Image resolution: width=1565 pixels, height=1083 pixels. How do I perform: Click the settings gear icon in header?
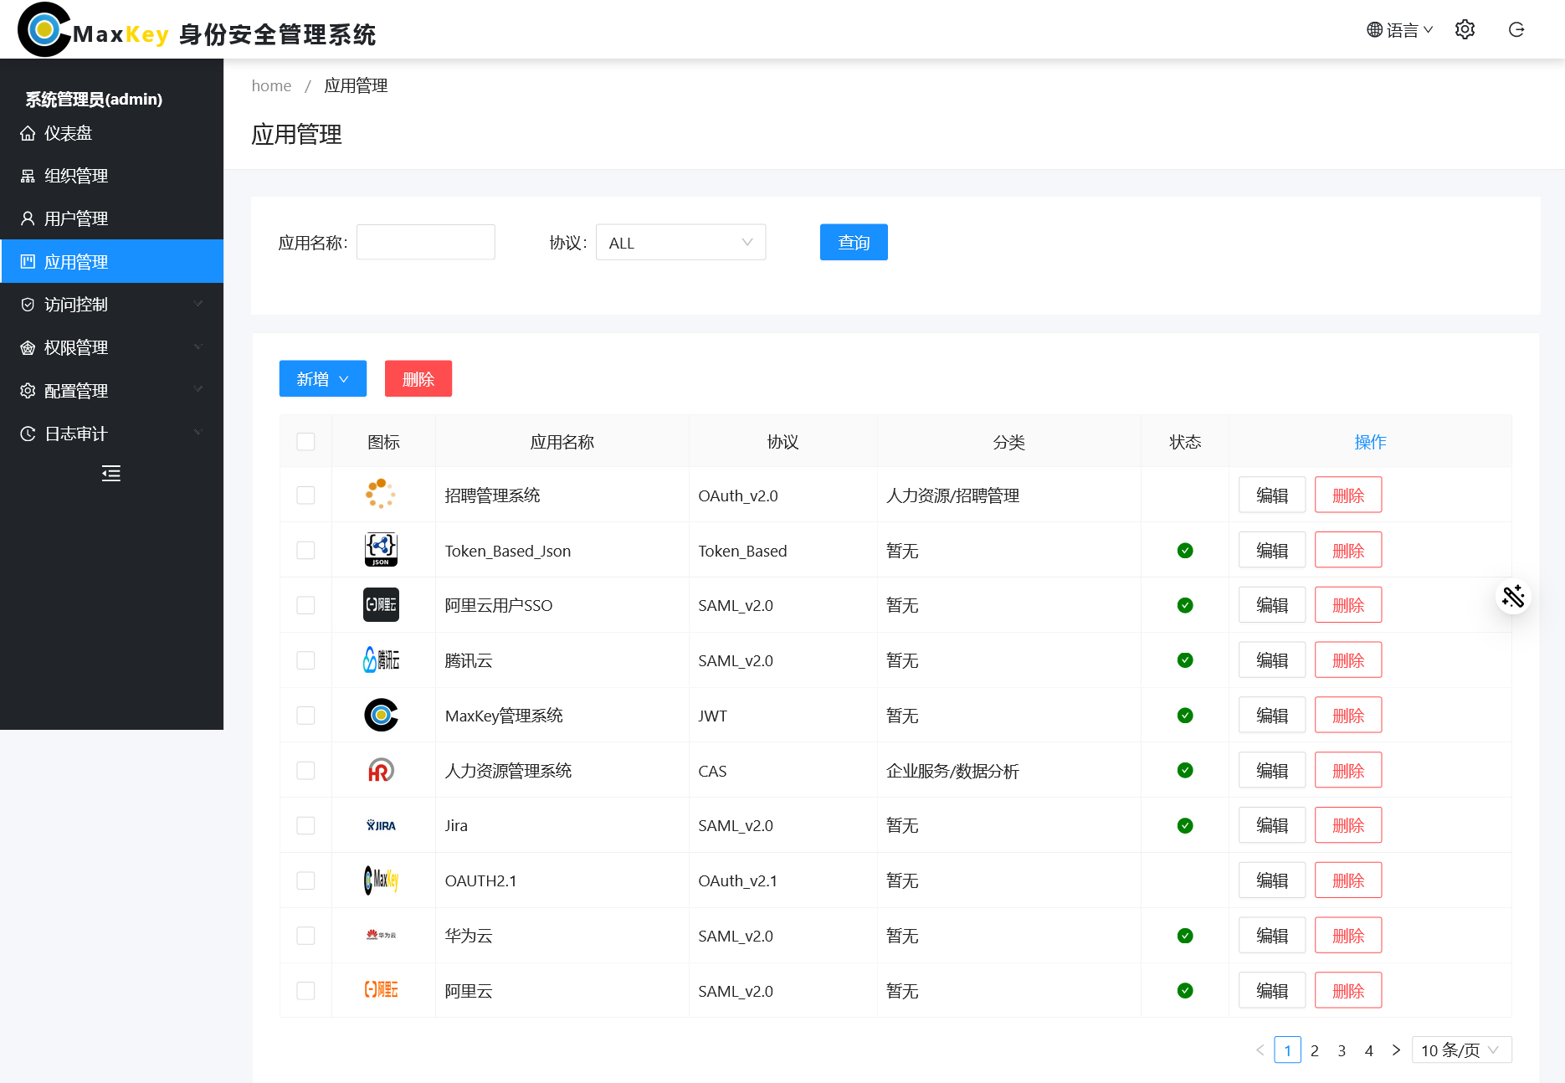1465,30
